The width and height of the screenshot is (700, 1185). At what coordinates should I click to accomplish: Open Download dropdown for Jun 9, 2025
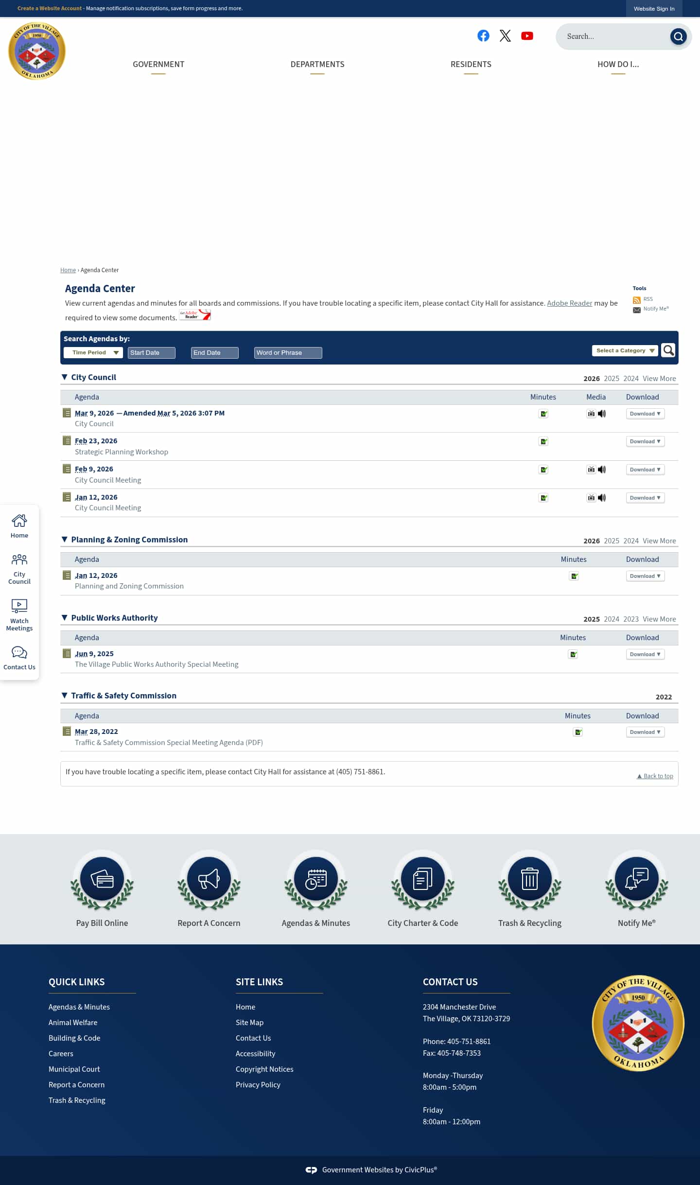645,654
